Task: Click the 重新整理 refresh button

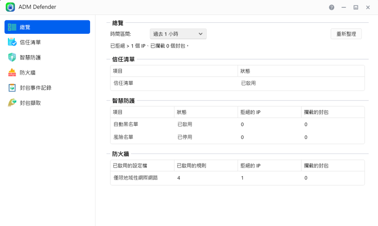Action: tap(346, 34)
